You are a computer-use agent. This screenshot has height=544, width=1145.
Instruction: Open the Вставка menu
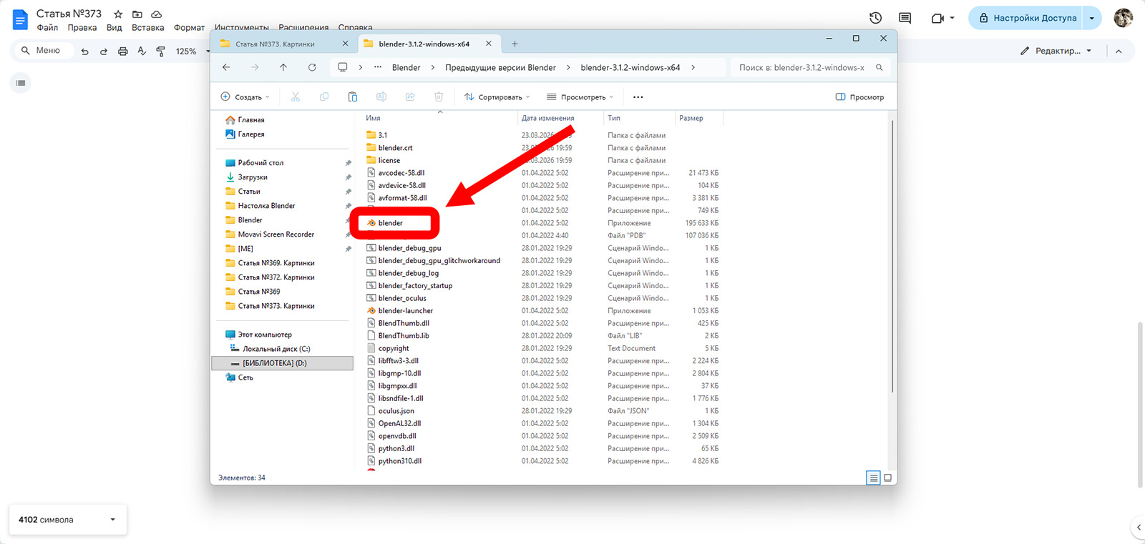click(x=147, y=28)
